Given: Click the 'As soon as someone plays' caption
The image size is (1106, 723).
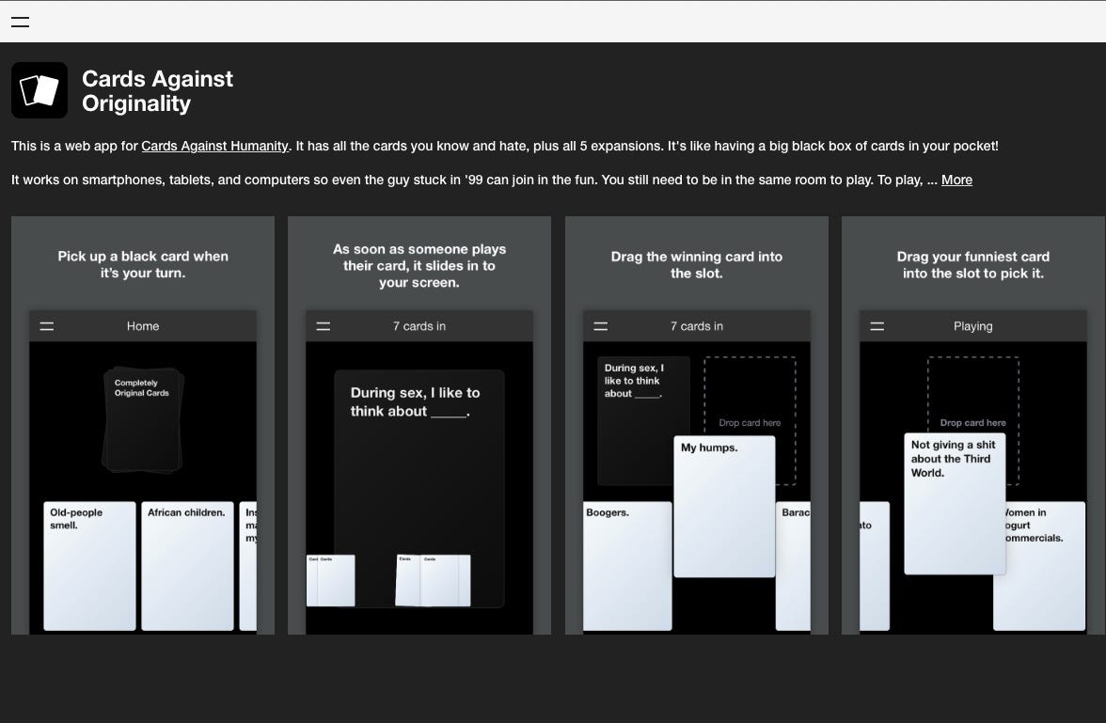Looking at the screenshot, I should click(419, 266).
